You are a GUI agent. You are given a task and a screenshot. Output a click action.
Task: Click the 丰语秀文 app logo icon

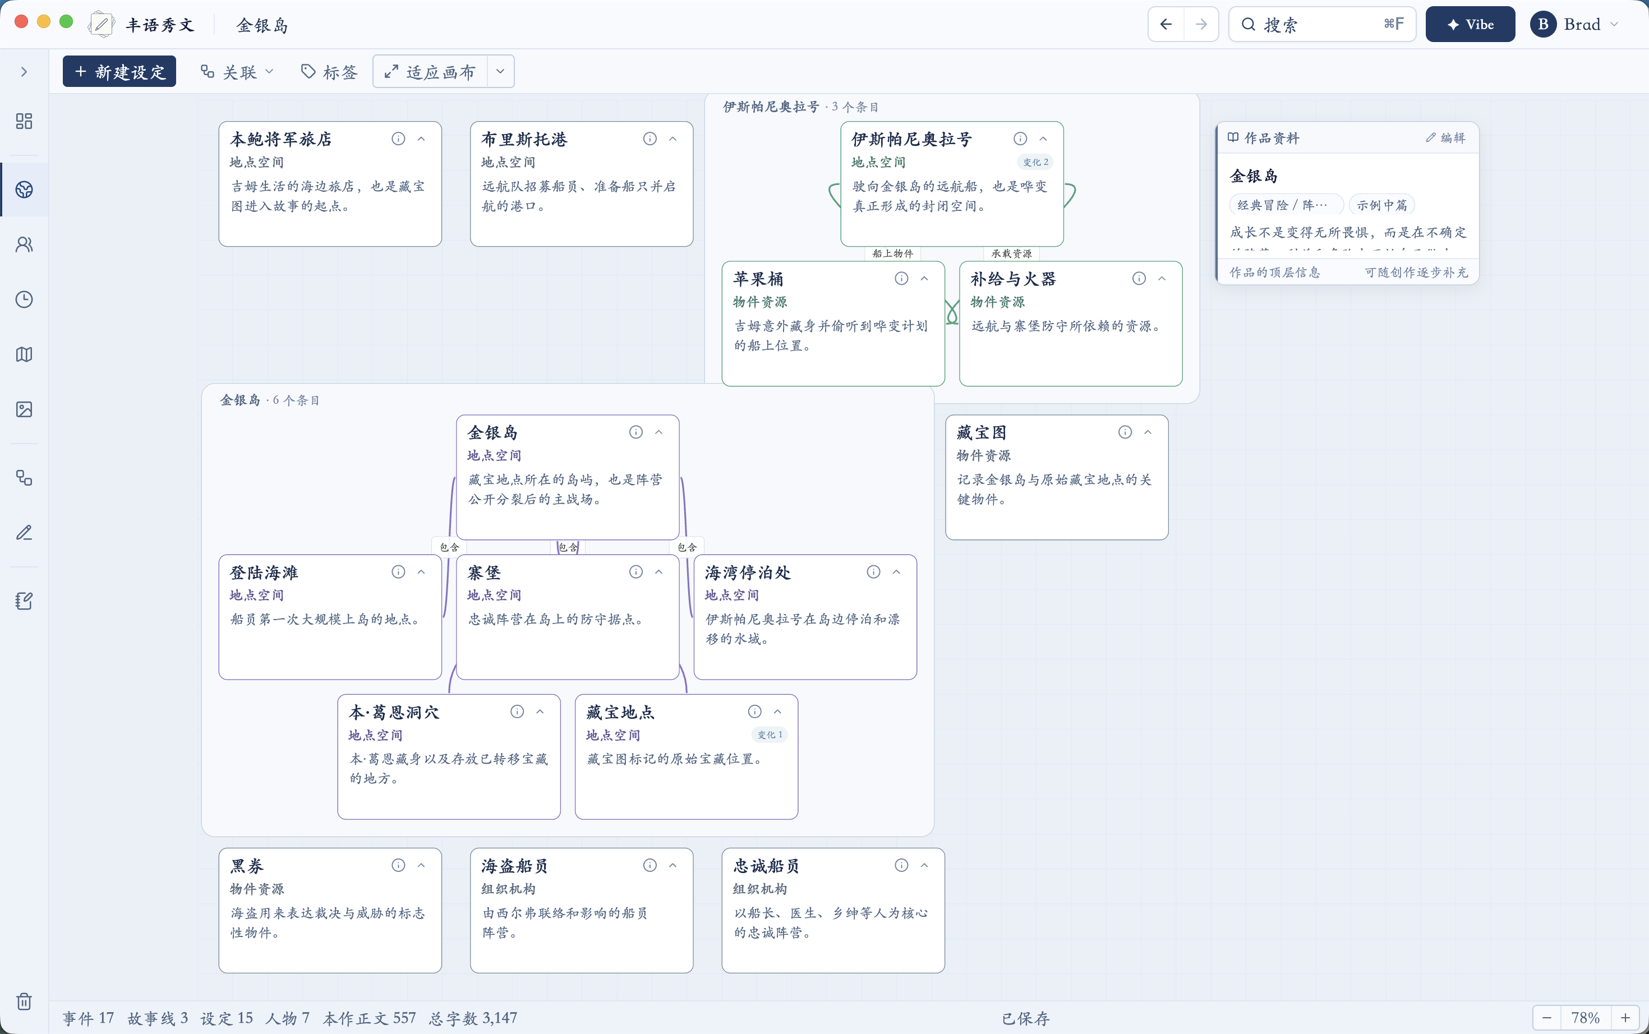coord(101,25)
